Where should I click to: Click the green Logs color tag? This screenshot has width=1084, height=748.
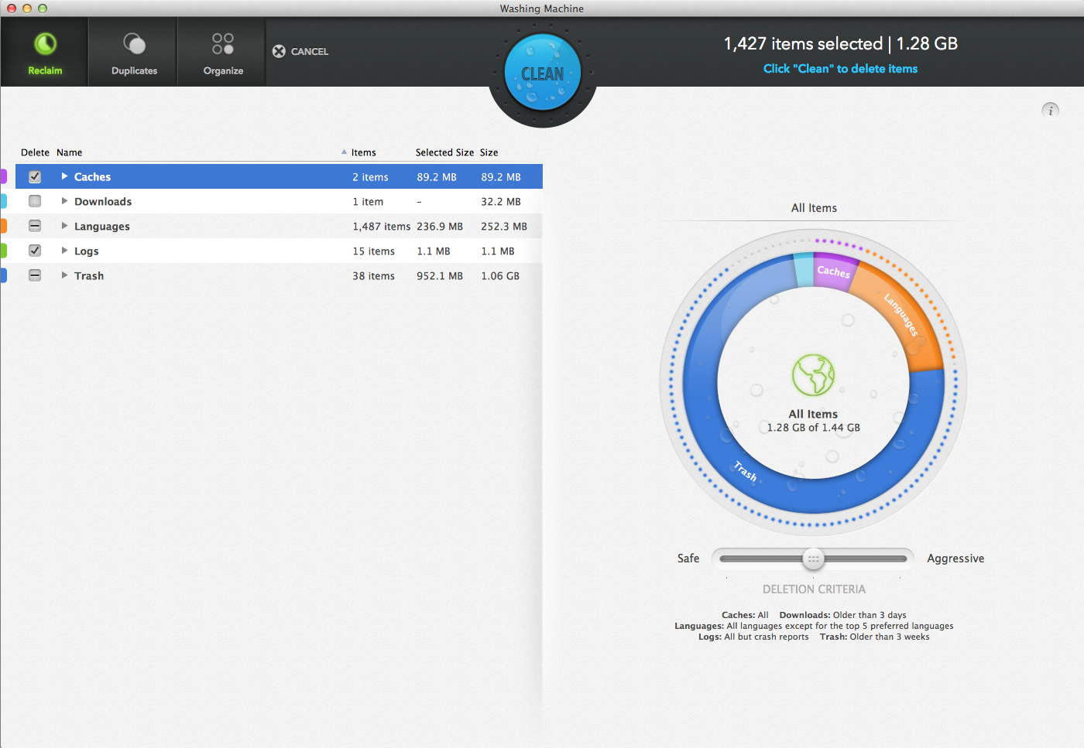pyautogui.click(x=3, y=251)
